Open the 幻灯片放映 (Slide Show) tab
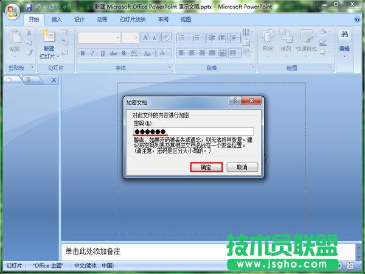The width and height of the screenshot is (365, 274). pyautogui.click(x=131, y=19)
